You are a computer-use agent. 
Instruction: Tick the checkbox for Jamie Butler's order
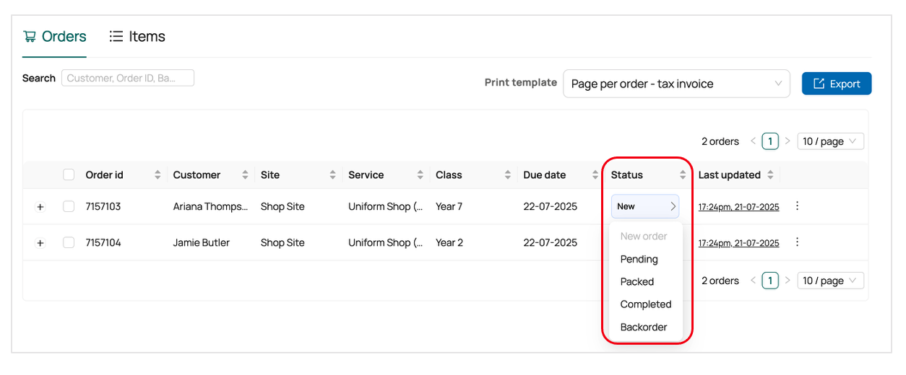(69, 242)
